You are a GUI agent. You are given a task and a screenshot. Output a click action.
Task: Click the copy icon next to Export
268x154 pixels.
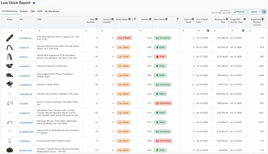coord(264,12)
